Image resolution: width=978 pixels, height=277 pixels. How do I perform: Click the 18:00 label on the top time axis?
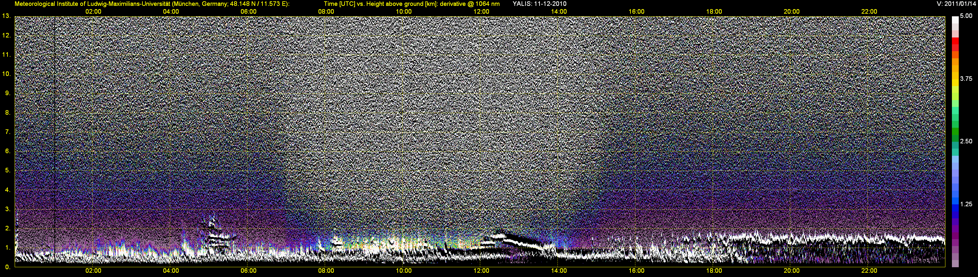714,12
